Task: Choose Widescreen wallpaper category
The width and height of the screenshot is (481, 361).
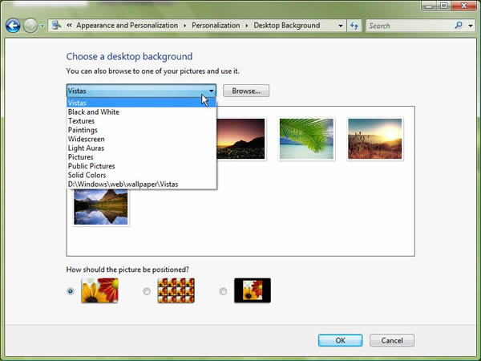Action: click(141, 139)
